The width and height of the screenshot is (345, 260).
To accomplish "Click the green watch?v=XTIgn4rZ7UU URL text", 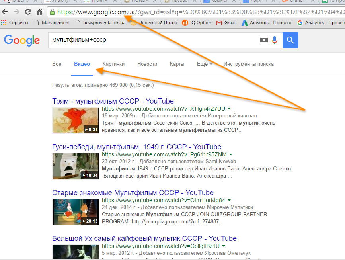I will click(x=164, y=109).
